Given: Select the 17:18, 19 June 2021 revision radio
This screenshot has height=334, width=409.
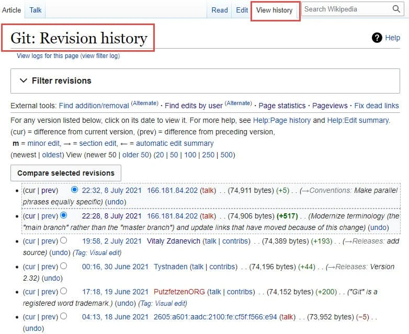Looking at the screenshot, I should pos(64,291).
